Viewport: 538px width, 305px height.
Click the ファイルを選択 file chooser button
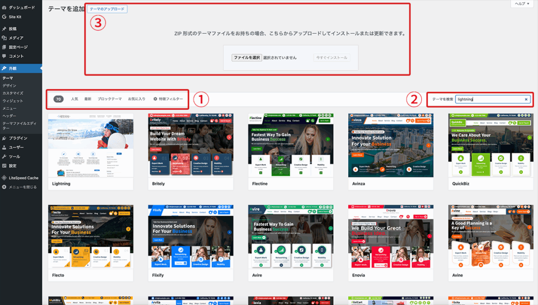247,57
